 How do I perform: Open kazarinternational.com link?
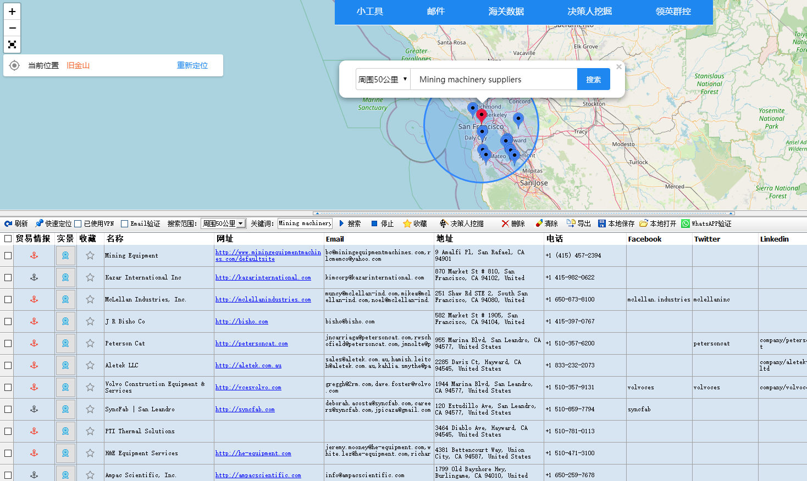click(263, 278)
